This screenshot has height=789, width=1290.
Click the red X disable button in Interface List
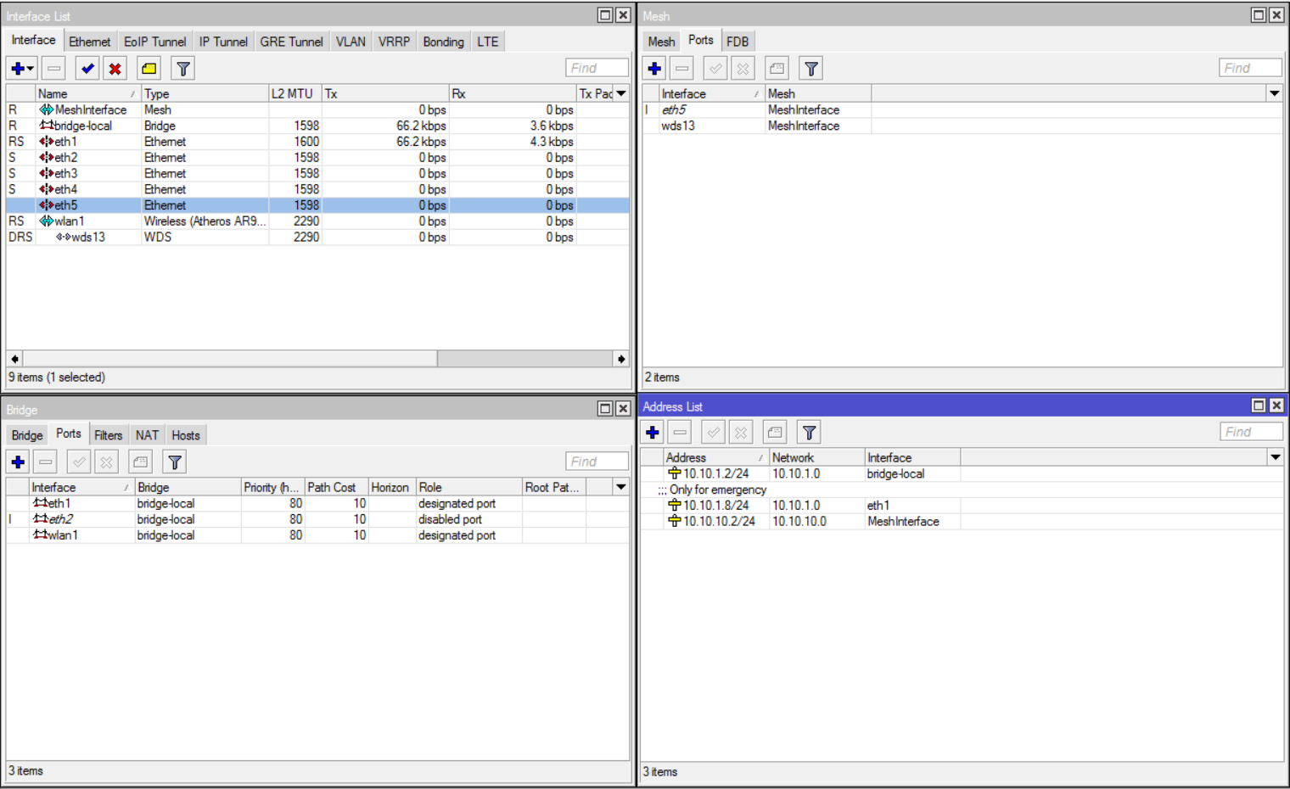point(115,69)
